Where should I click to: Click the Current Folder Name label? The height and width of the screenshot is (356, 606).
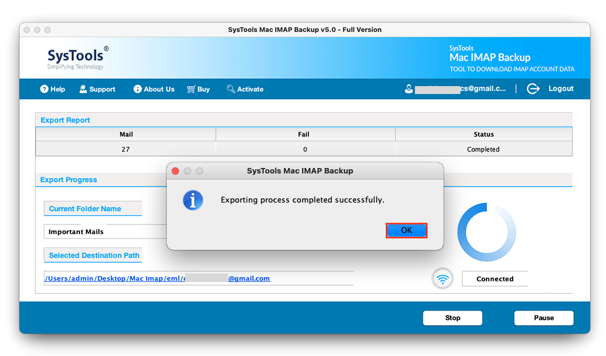pyautogui.click(x=85, y=209)
